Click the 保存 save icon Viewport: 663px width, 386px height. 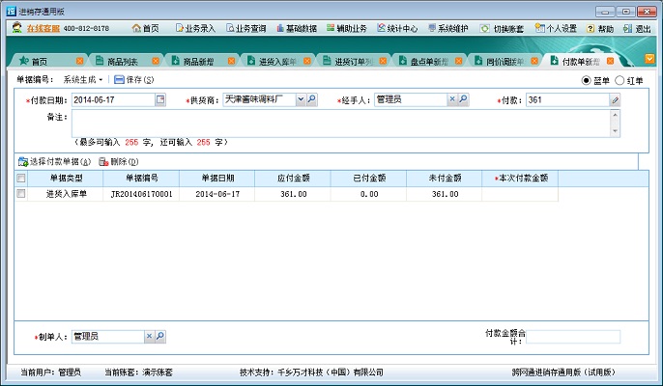(x=119, y=79)
